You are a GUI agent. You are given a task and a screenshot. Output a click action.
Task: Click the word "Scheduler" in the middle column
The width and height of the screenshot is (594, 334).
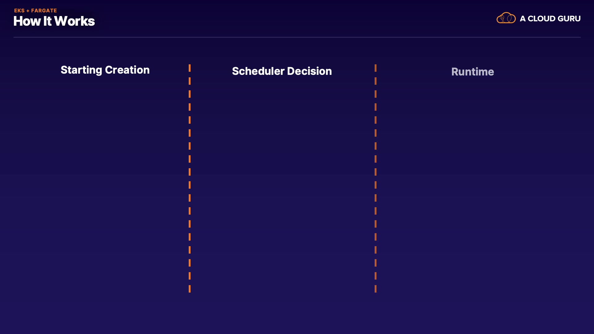click(x=258, y=71)
